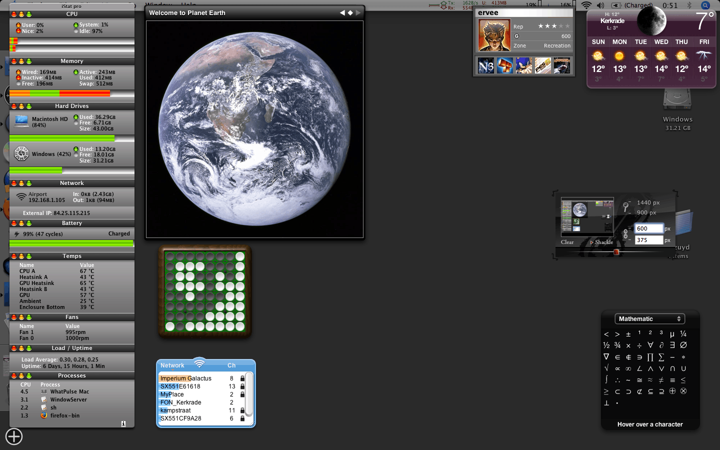Click Monday's sunny forecast icon

pos(619,55)
